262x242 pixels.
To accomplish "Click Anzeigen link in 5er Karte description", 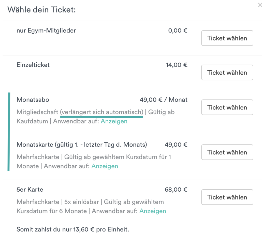I will tap(153, 211).
